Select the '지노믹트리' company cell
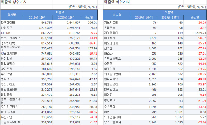Screen dimensions: 207x125 (x=117, y=23)
